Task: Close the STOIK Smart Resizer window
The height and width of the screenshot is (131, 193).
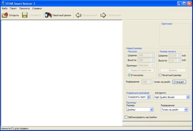Action: coord(189,4)
